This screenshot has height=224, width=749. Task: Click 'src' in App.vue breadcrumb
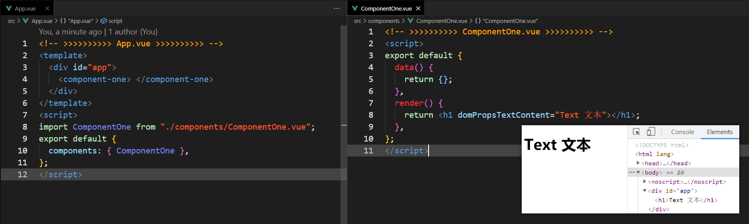click(11, 21)
